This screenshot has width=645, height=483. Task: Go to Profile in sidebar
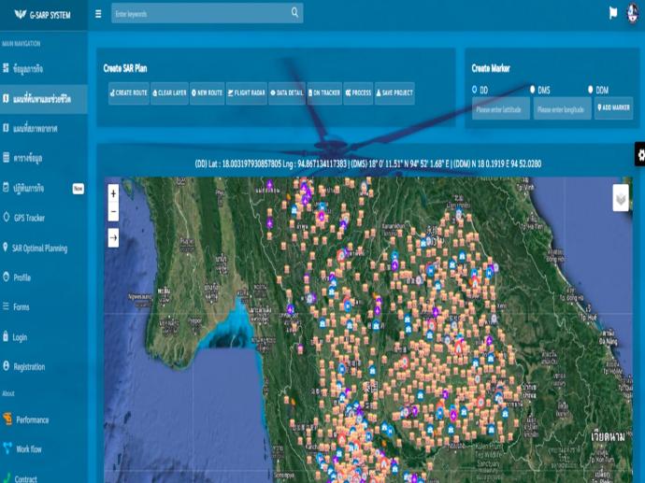coord(21,277)
